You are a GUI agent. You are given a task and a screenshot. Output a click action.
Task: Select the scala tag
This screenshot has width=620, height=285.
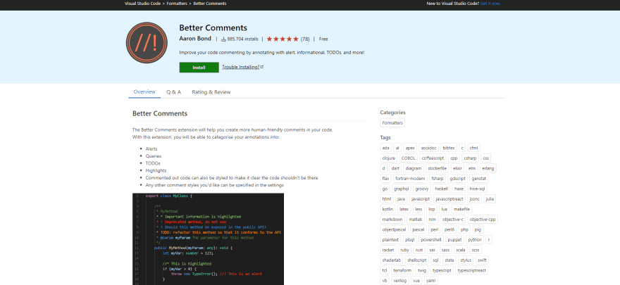pyautogui.click(x=460, y=251)
